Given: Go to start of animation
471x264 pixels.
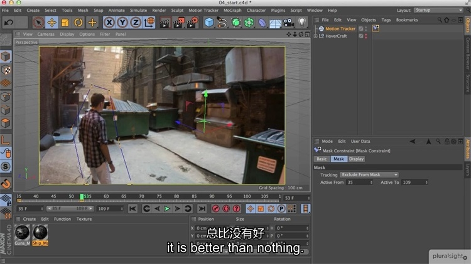Looking at the screenshot, I should tap(133, 208).
